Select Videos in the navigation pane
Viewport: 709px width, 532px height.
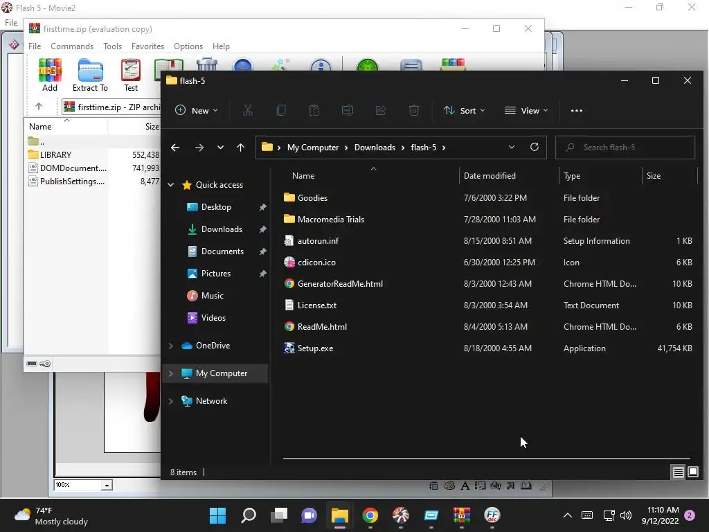pyautogui.click(x=213, y=317)
